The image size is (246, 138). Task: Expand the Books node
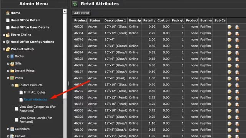point(8,56)
